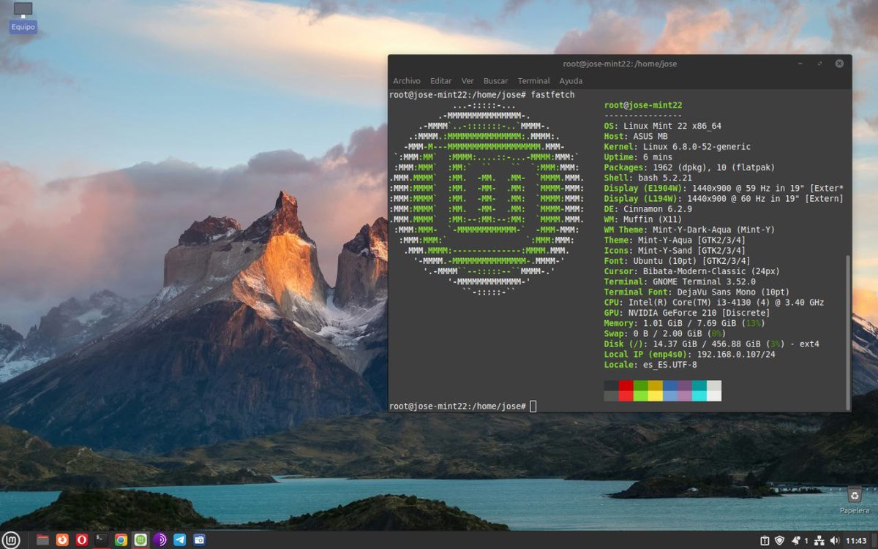Image resolution: width=878 pixels, height=549 pixels.
Task: Open the Buscar menu in terminal
Action: coord(496,81)
